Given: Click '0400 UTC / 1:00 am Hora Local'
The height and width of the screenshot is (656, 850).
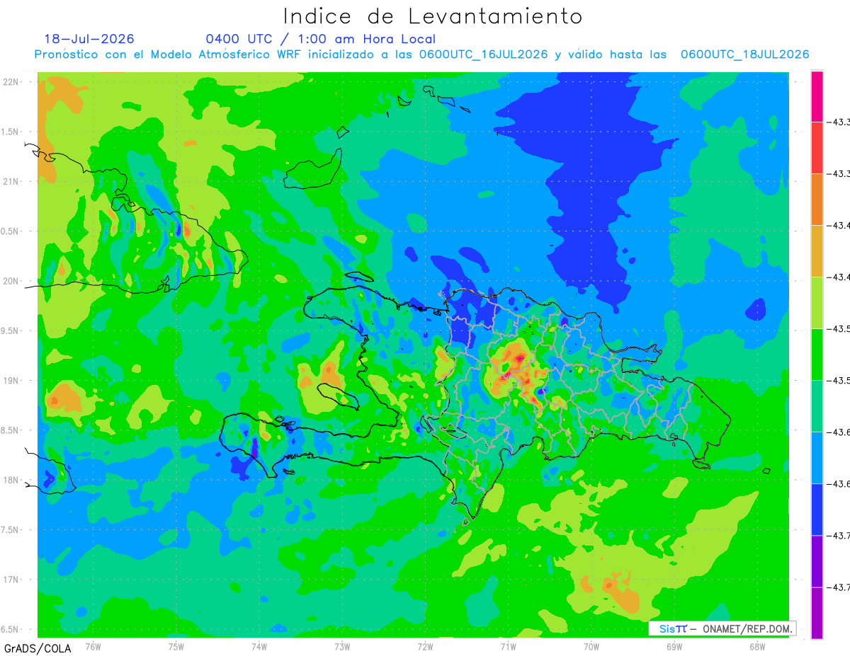Looking at the screenshot, I should [x=321, y=39].
